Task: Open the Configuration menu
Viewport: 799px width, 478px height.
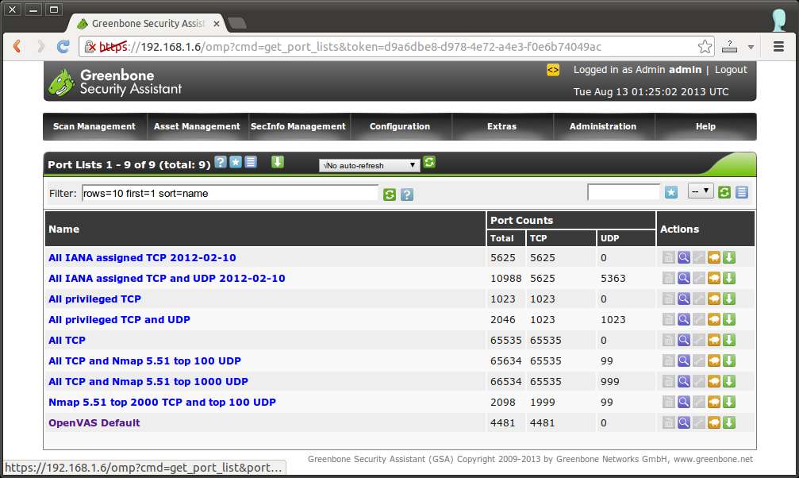Action: [400, 126]
